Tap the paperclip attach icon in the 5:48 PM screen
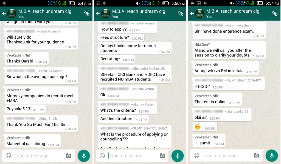The width and height of the screenshot is (281, 164). tap(87, 14)
